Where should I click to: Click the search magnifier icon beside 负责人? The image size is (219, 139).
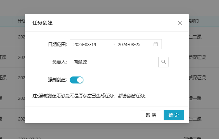(163, 62)
